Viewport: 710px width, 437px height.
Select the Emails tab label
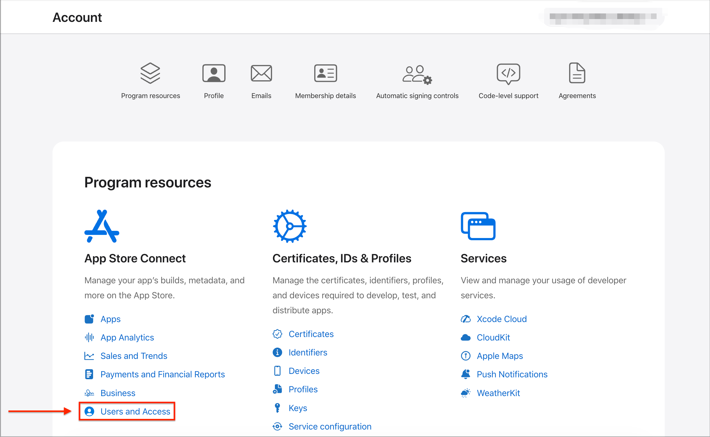point(261,96)
